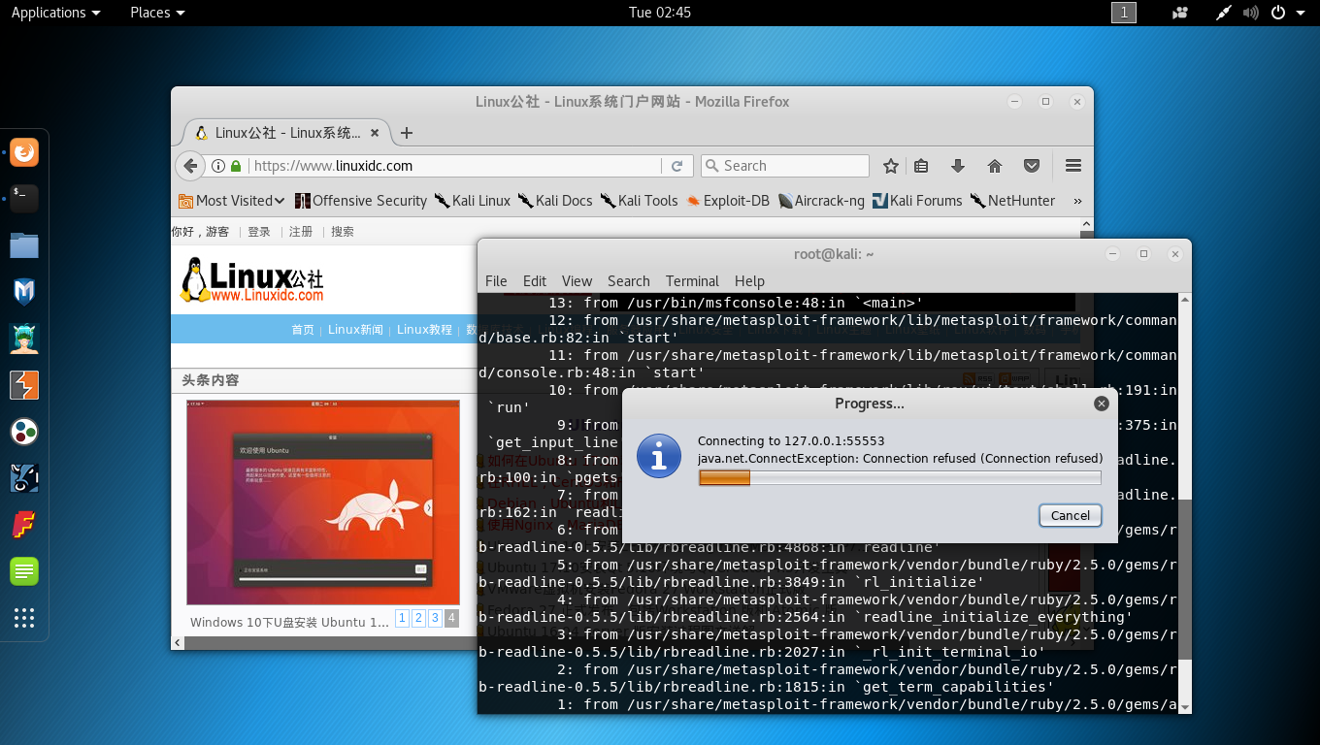The width and height of the screenshot is (1320, 745).
Task: Go to Firefox home page icon
Action: pyautogui.click(x=995, y=166)
